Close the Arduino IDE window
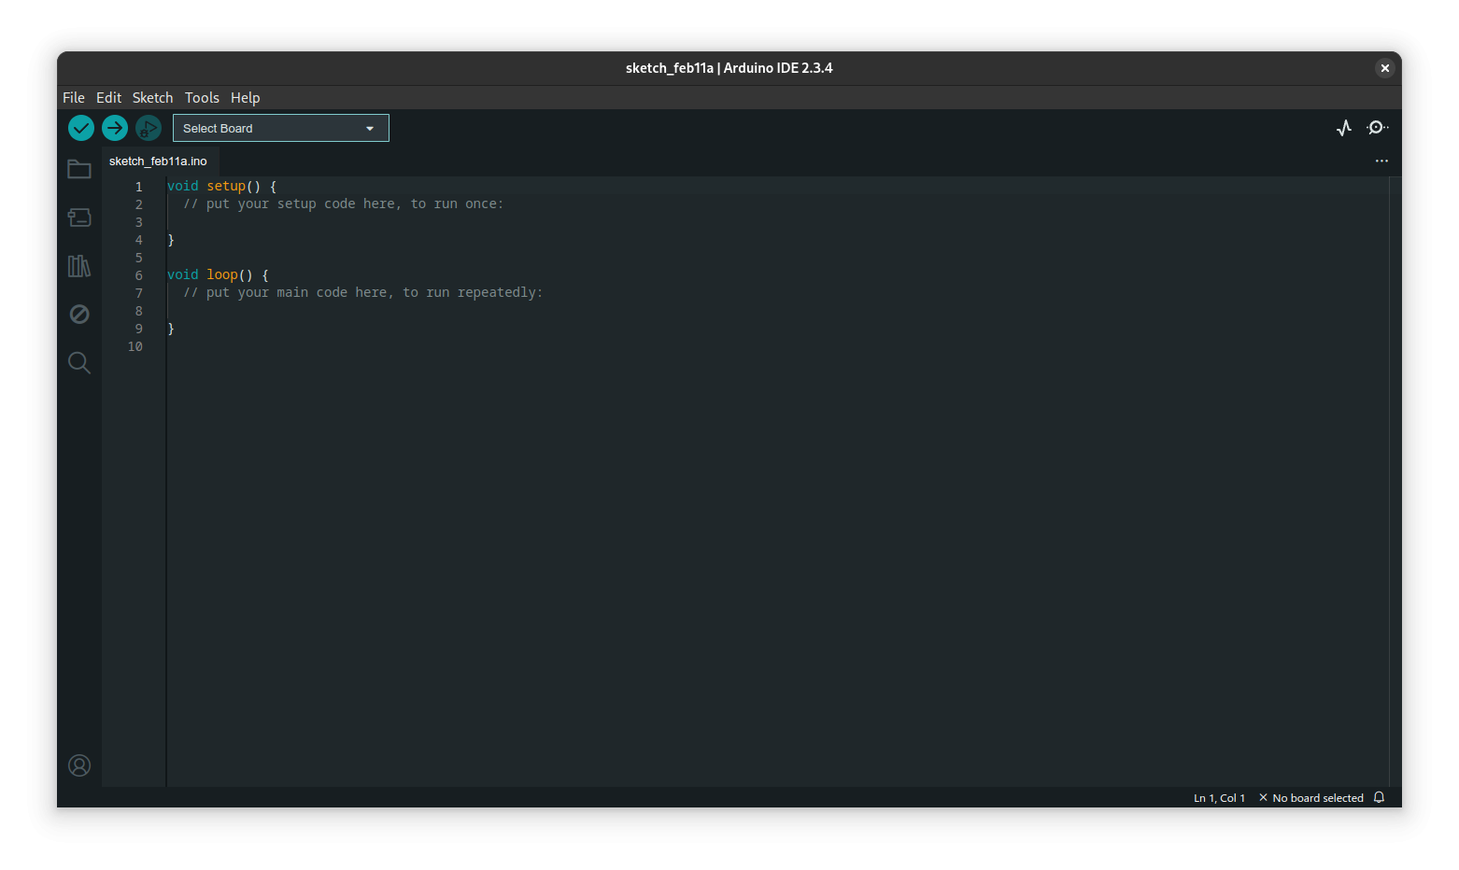This screenshot has height=870, width=1459. [x=1385, y=68]
